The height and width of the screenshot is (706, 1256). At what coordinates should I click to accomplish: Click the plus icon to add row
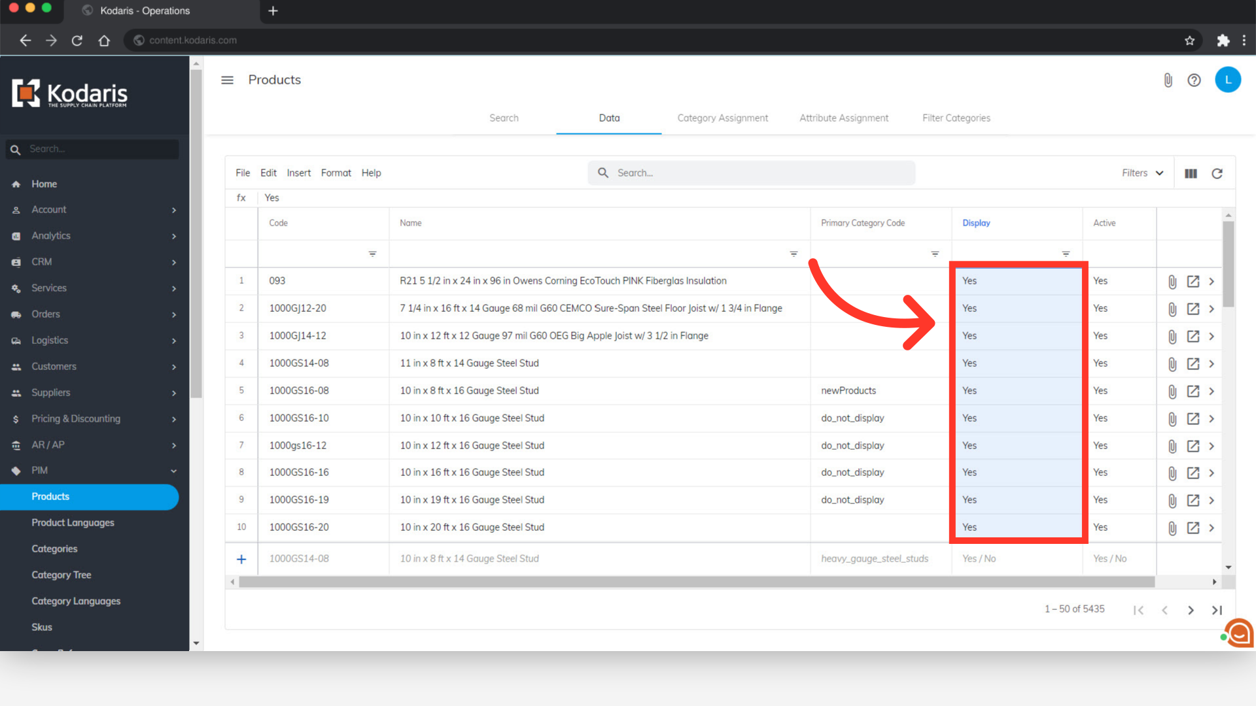coord(241,559)
